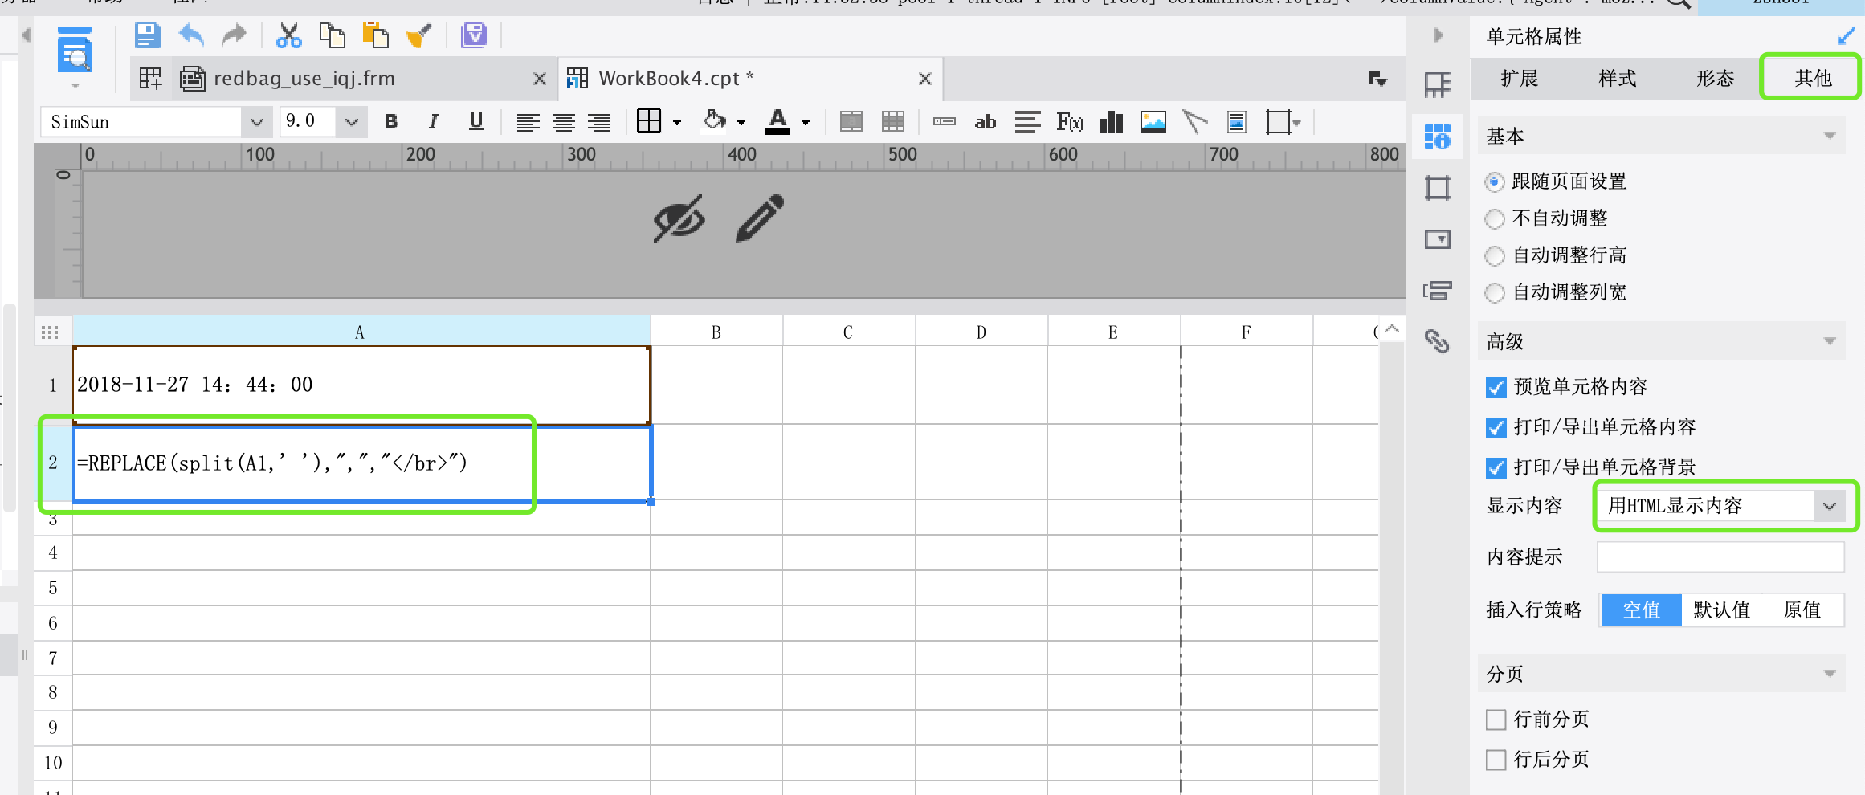
Task: Click the font color A icon
Action: (x=777, y=121)
